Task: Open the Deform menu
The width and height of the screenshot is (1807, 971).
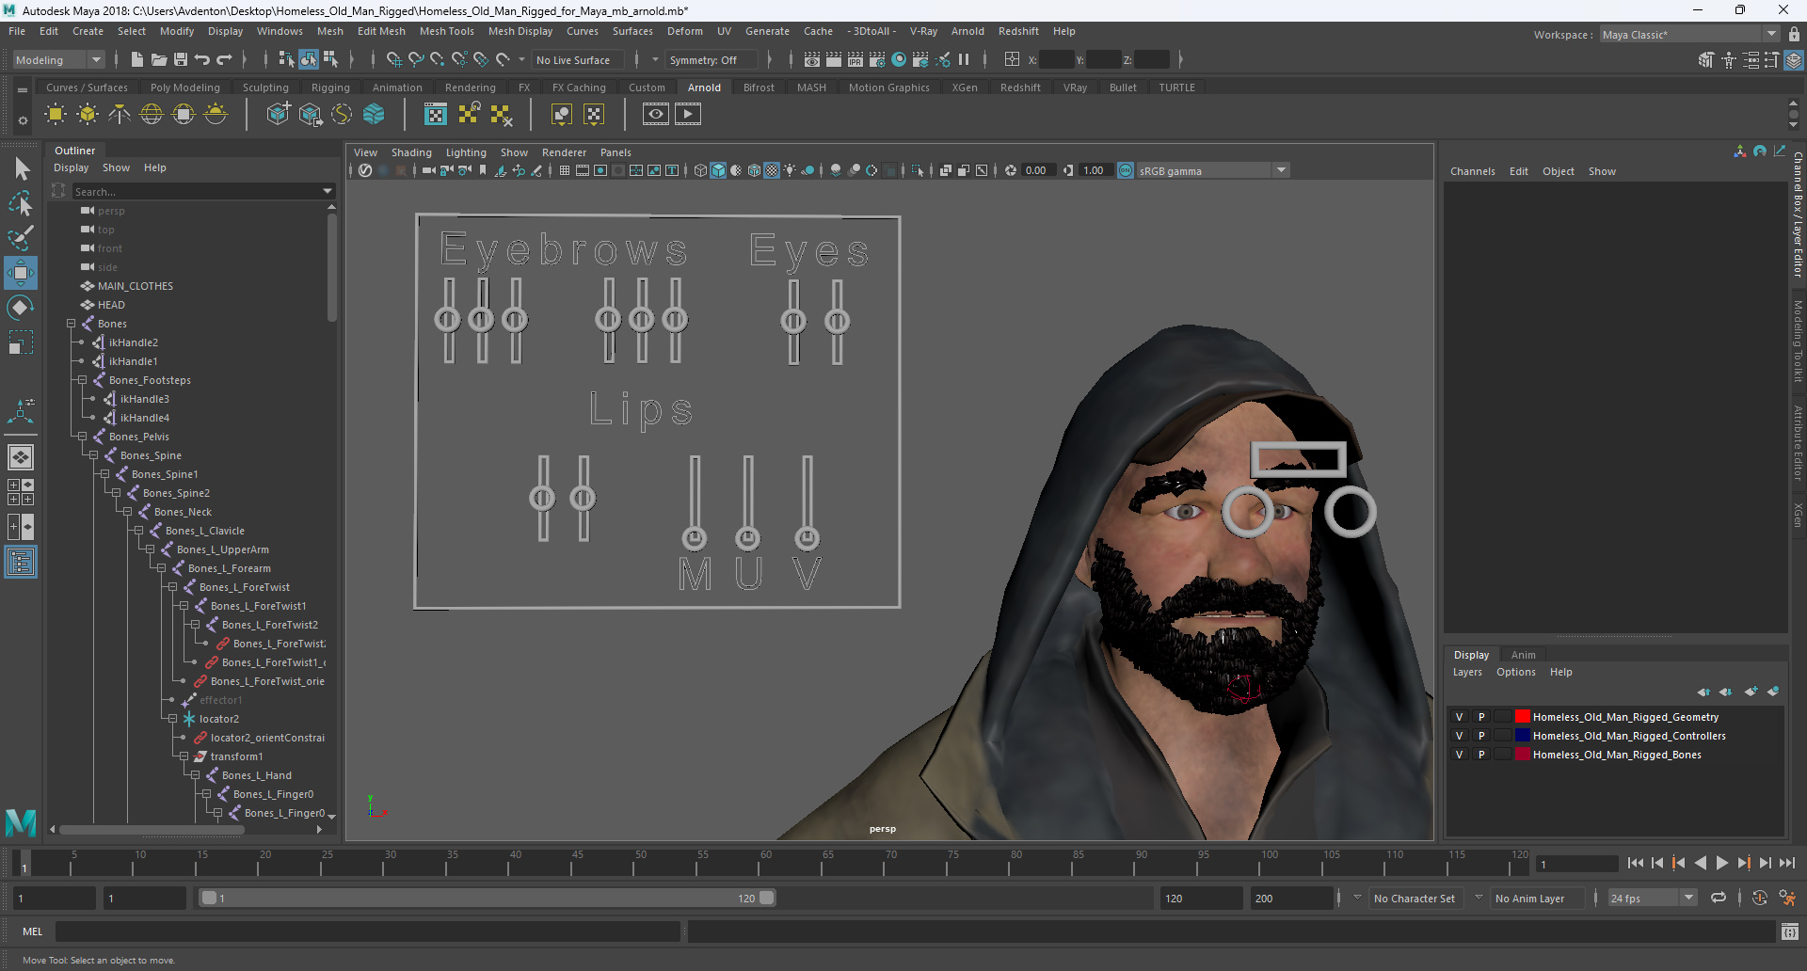Action: (x=684, y=31)
